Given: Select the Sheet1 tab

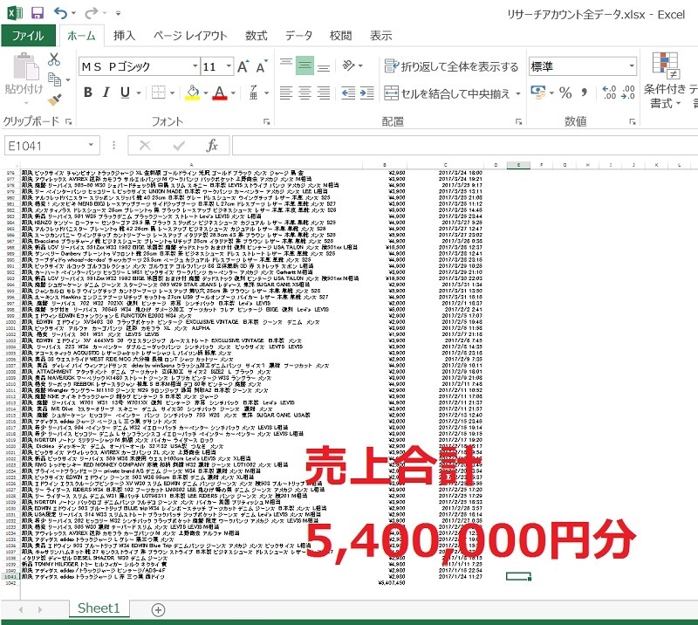Looking at the screenshot, I should 99,608.
